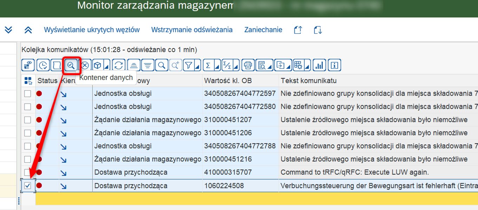Click the sort ascending icon
This screenshot has width=478, height=210.
[133, 65]
